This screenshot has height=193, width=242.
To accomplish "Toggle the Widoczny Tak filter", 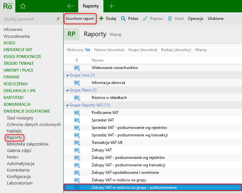I will pos(79,50).
